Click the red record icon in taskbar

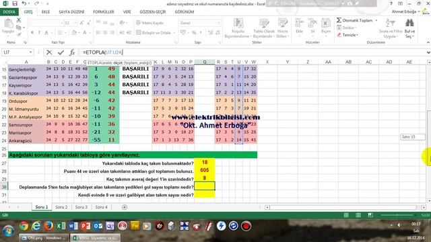[246, 226]
